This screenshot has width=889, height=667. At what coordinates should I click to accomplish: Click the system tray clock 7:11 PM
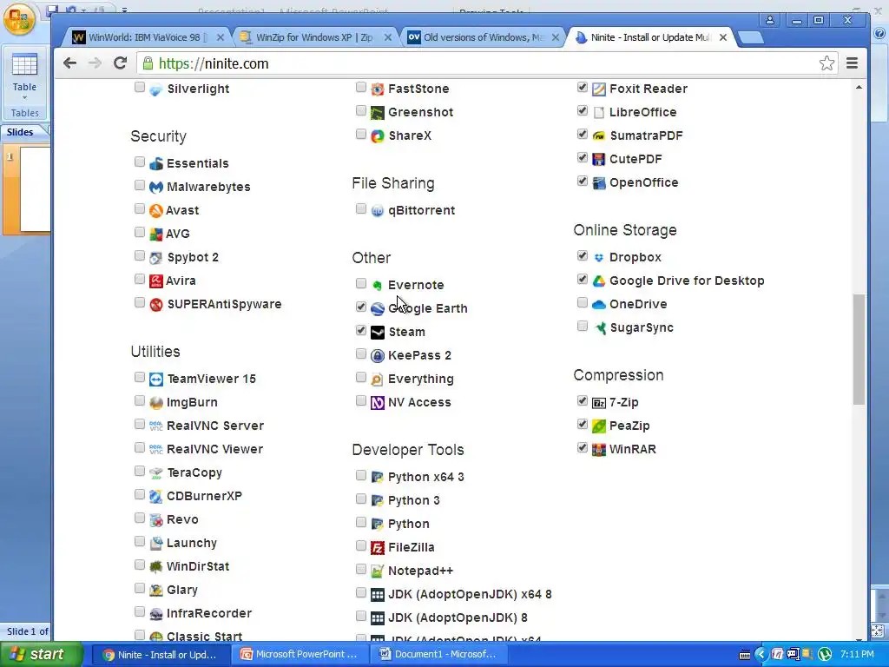(x=857, y=654)
